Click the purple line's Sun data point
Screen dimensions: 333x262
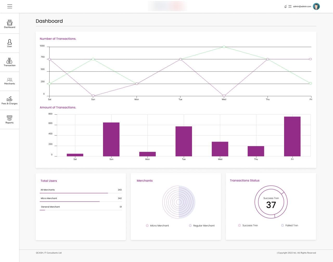(93, 96)
